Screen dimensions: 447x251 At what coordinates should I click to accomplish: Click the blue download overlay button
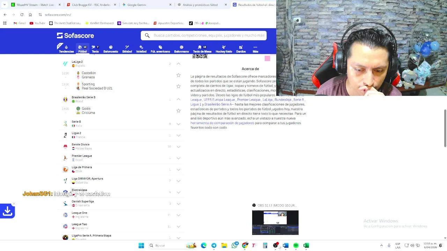coord(8,211)
